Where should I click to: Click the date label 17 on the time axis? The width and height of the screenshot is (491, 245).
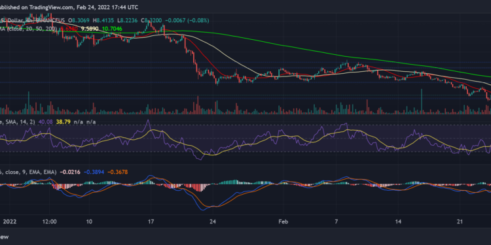pyautogui.click(x=151, y=221)
